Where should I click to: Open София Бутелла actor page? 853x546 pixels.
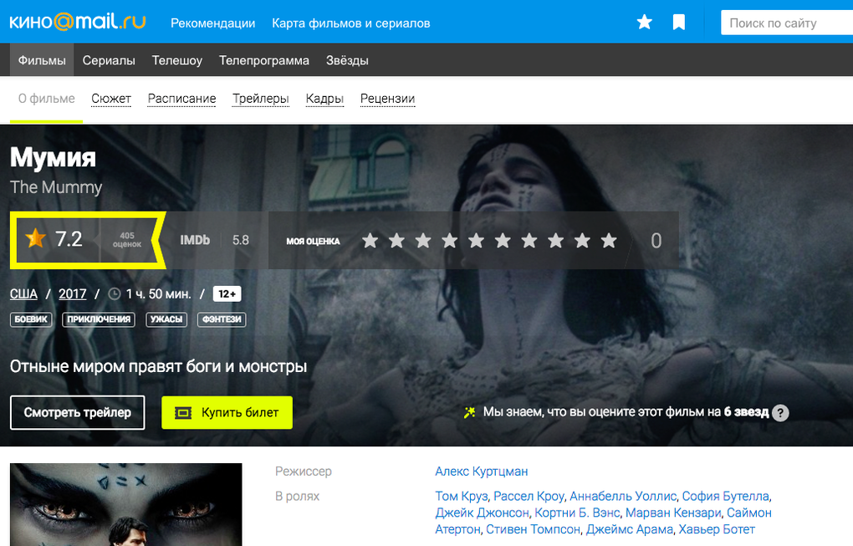coord(726,497)
